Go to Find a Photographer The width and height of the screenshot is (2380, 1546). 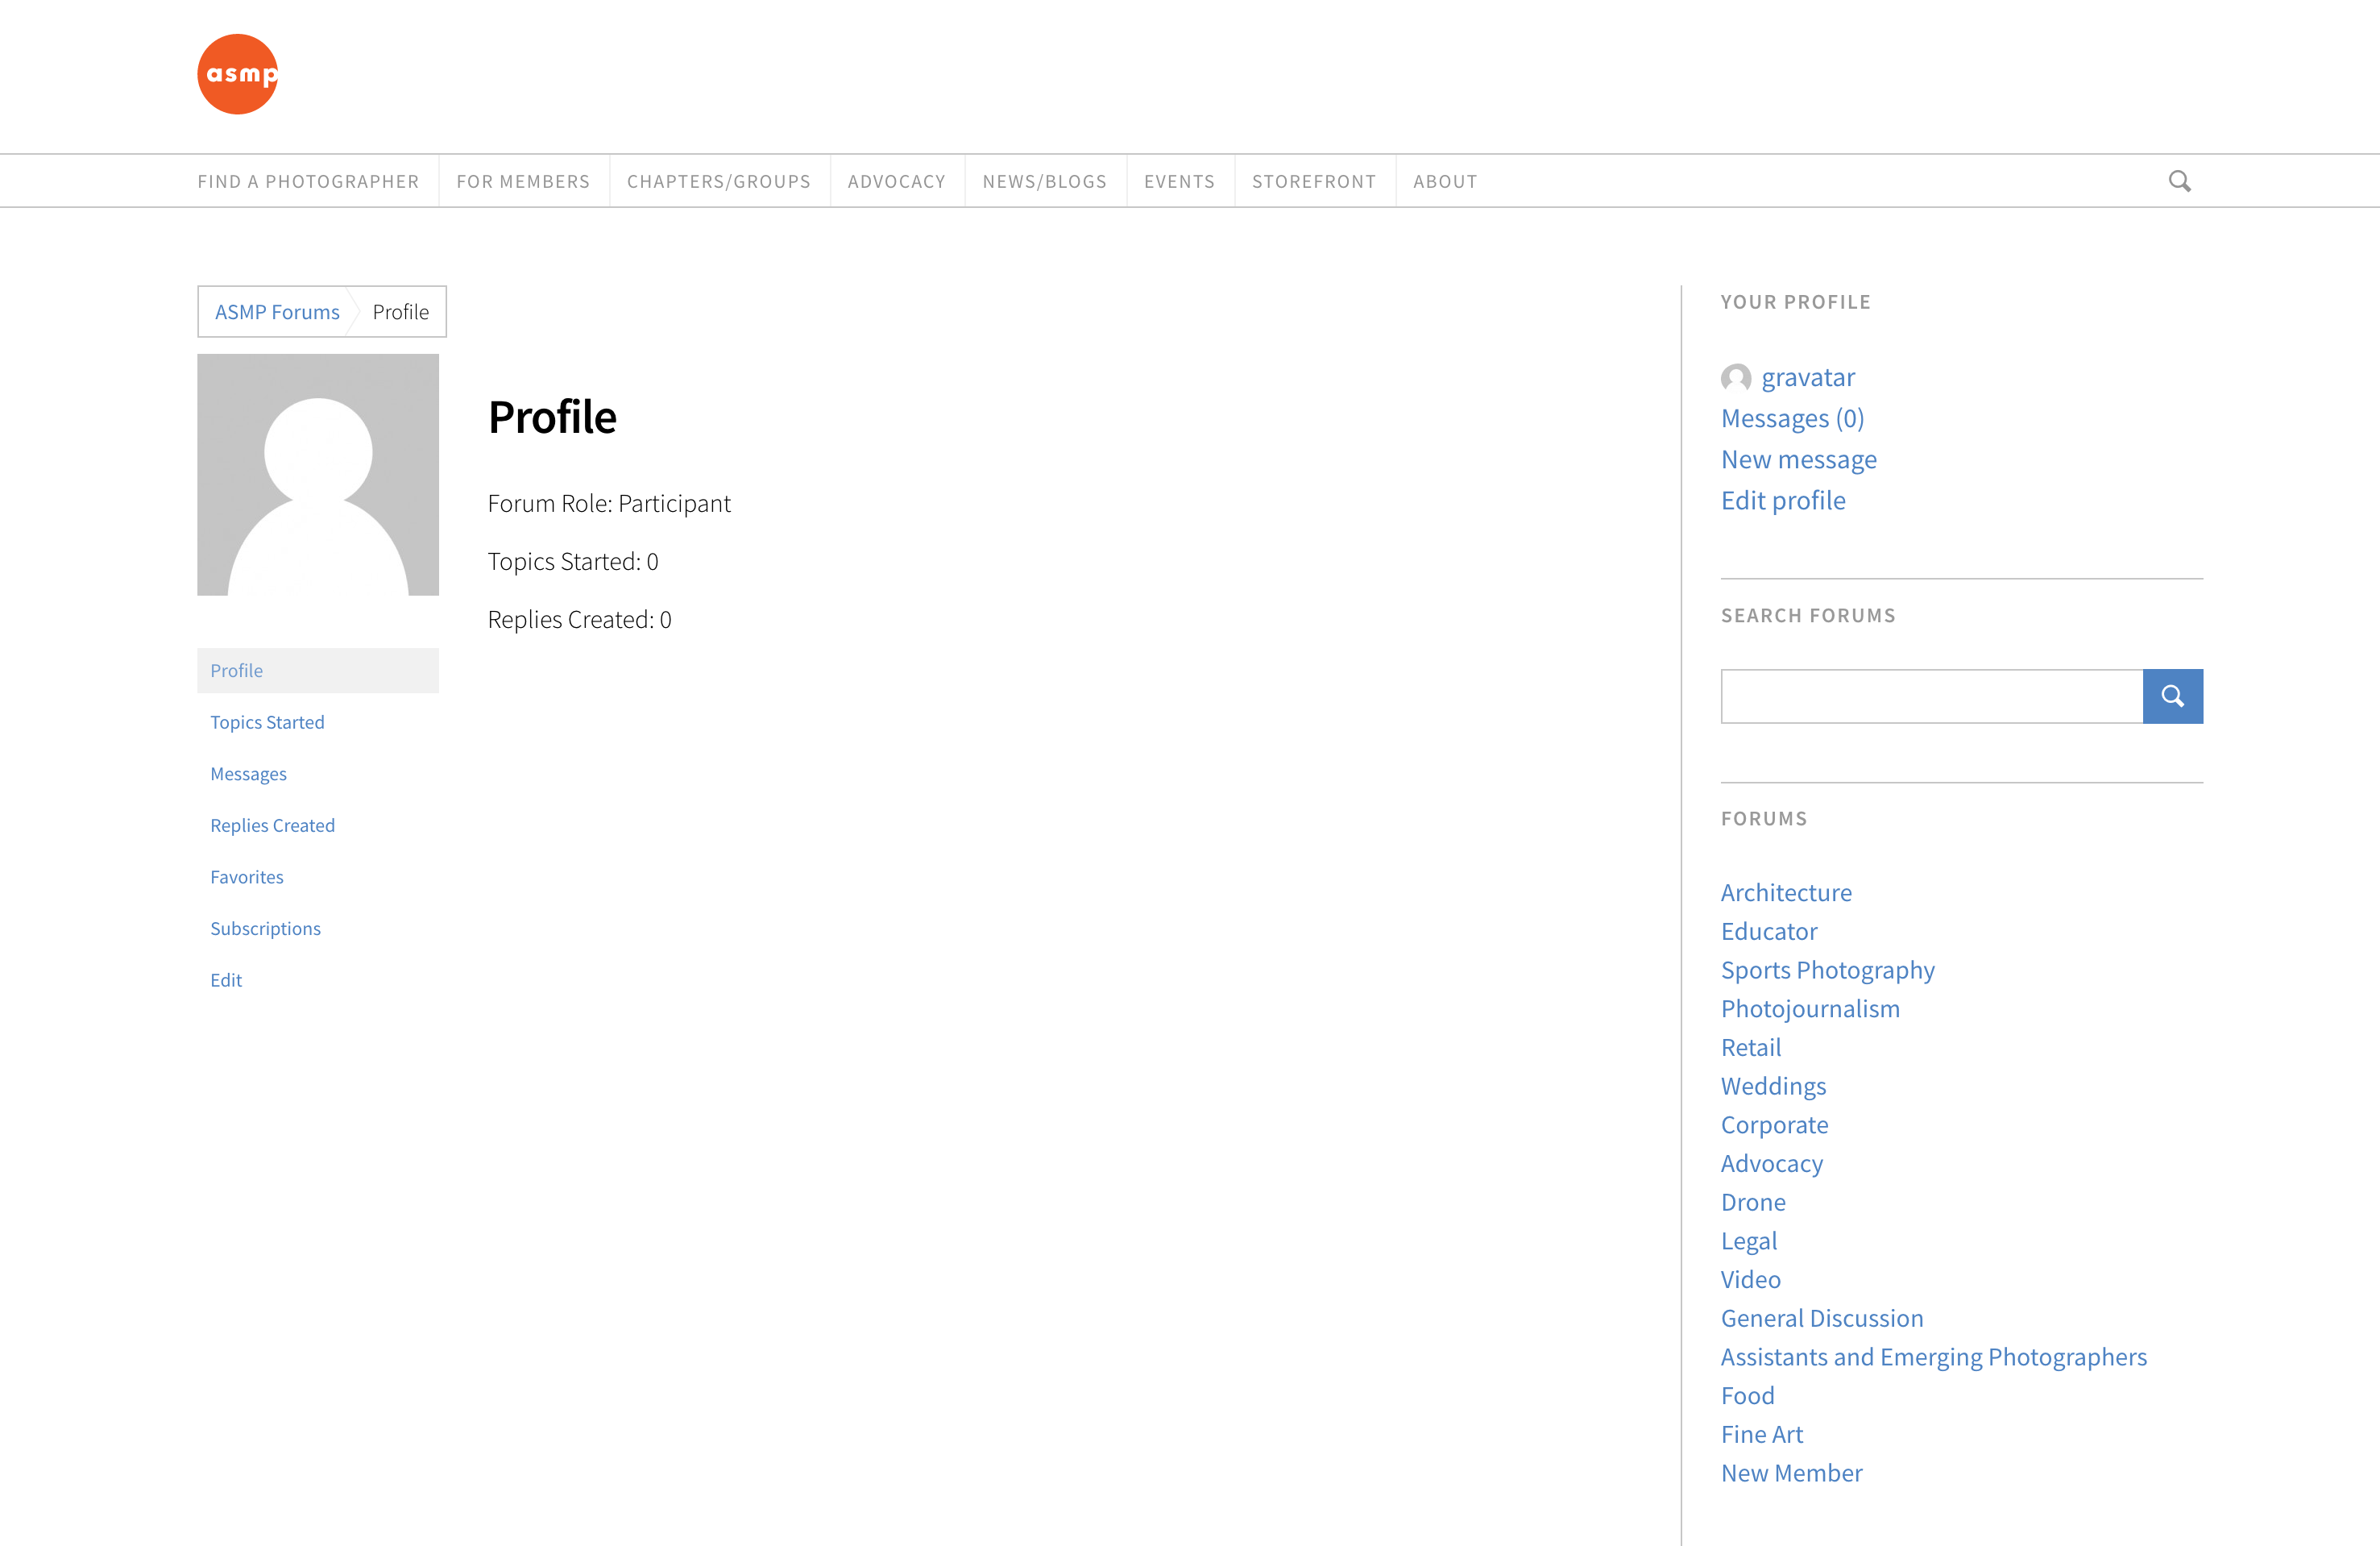click(308, 181)
